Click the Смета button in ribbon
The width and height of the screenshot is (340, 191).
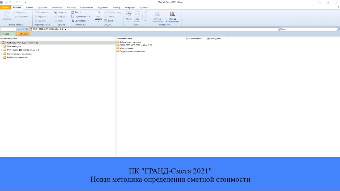109,16
